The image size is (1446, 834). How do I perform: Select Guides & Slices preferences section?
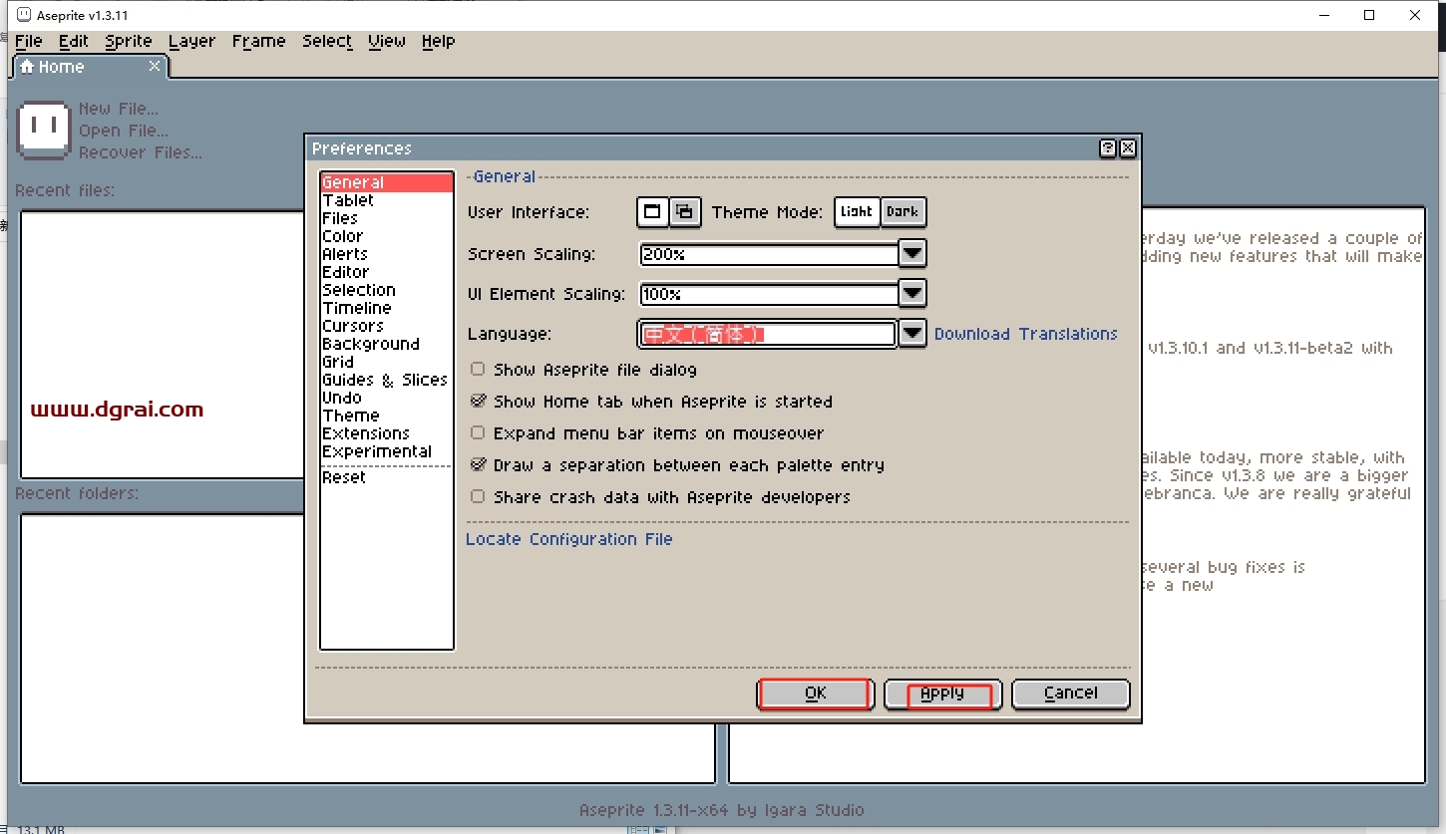(x=386, y=380)
